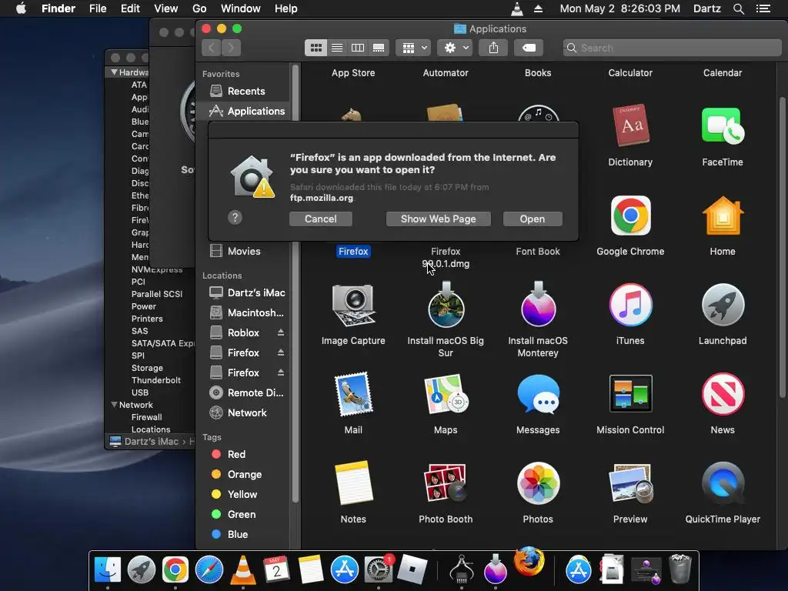Select the Notes app icon in Finder
Viewport: 788px width, 591px height.
[x=353, y=483]
